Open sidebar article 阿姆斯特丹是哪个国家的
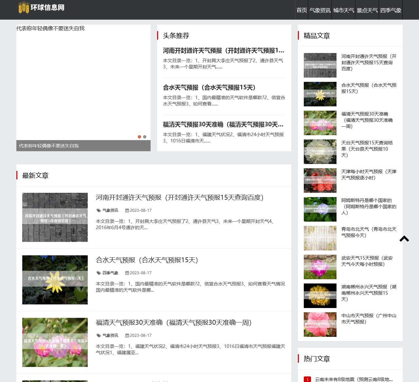Image resolution: width=419 pixels, height=382 pixels. pyautogui.click(x=369, y=207)
